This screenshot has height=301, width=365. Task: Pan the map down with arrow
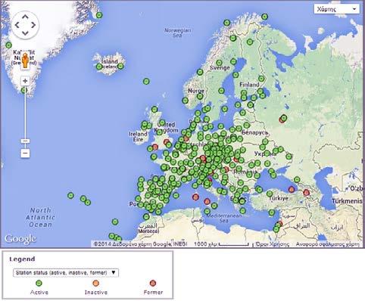click(x=25, y=33)
